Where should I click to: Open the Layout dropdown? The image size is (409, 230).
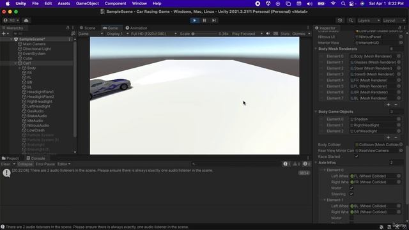pyautogui.click(x=394, y=20)
